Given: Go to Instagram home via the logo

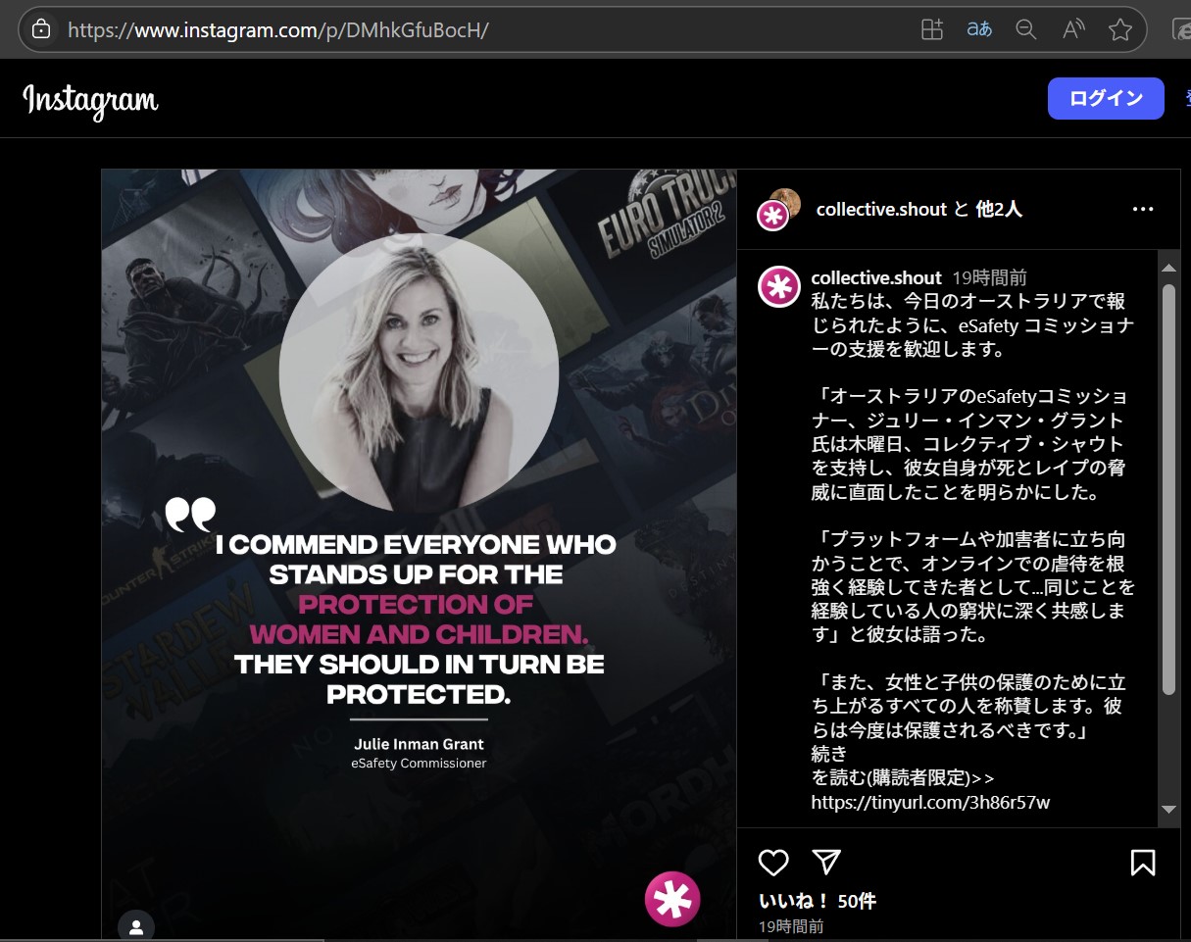Looking at the screenshot, I should tap(90, 100).
